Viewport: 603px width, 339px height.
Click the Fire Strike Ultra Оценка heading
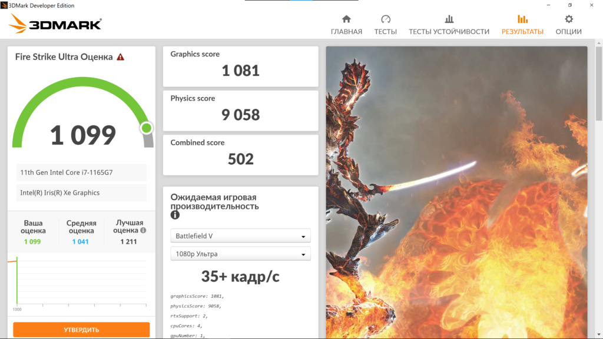click(x=64, y=57)
